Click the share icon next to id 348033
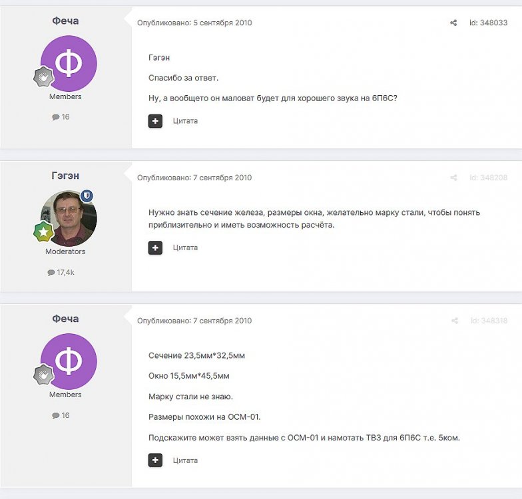Viewport: 522px width, 499px height. (x=453, y=23)
